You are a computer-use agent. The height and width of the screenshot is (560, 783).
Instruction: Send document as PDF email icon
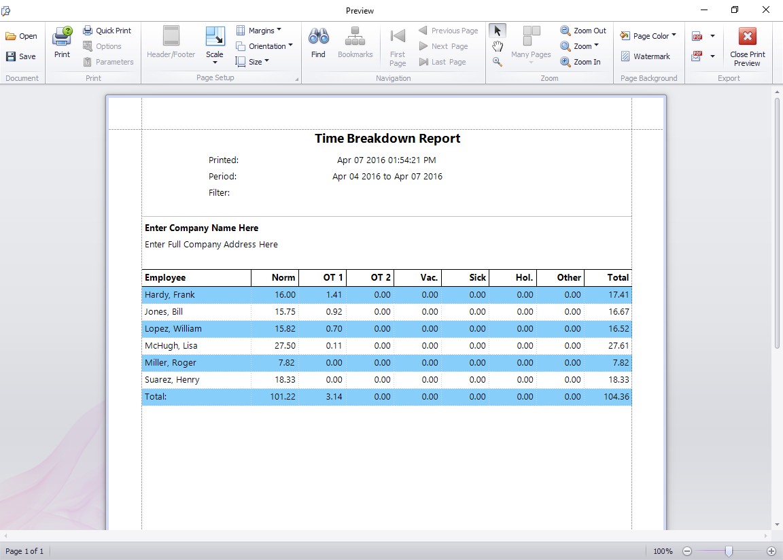[x=697, y=56]
